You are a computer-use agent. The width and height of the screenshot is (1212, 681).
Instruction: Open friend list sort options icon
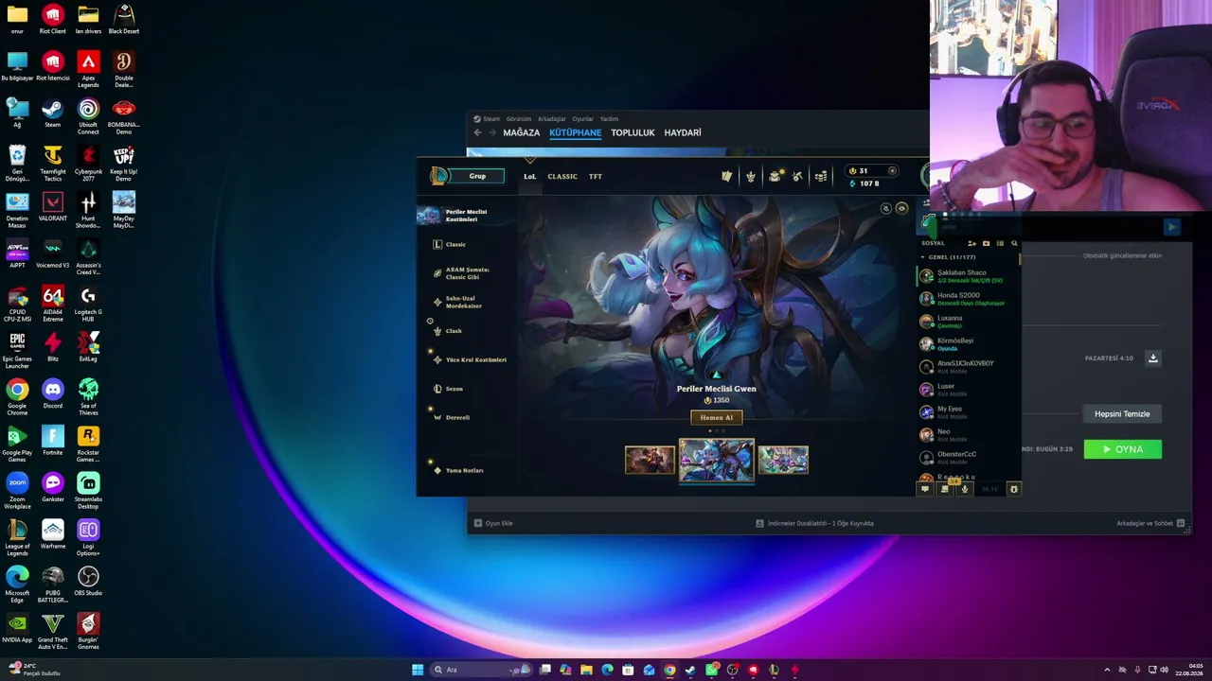(1000, 243)
